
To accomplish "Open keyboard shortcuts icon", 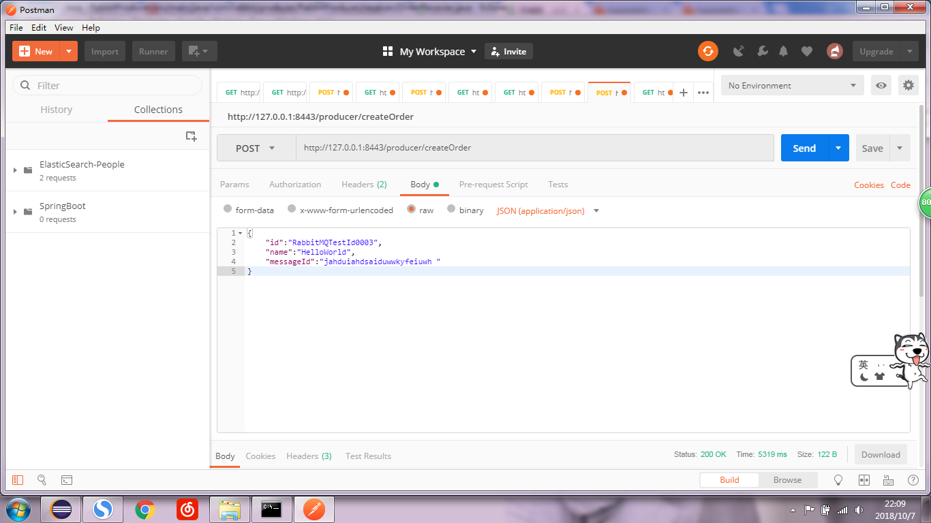I will pos(888,480).
